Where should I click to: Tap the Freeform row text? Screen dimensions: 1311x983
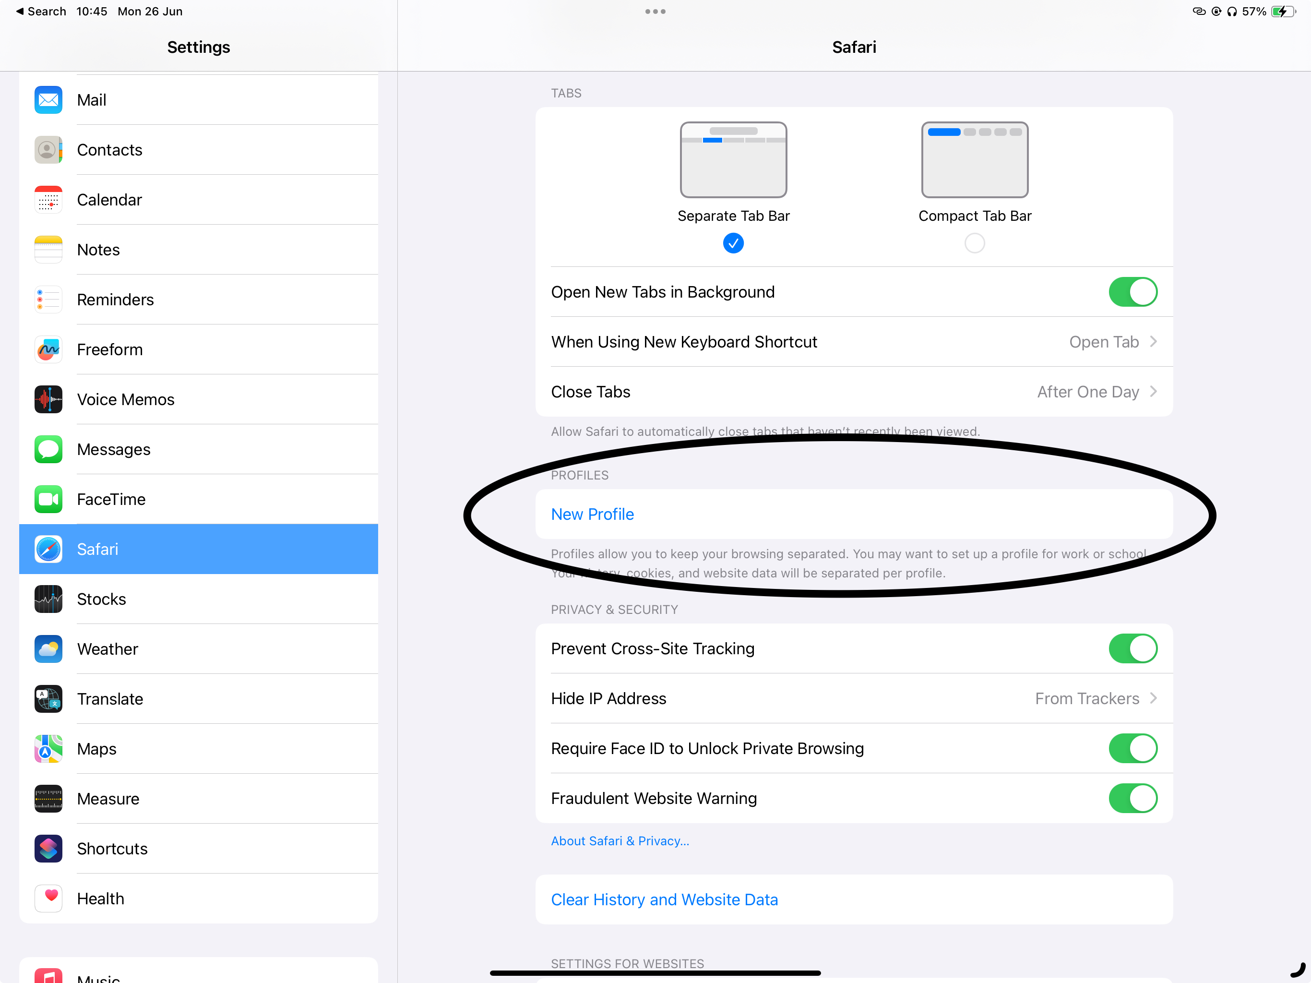point(109,349)
